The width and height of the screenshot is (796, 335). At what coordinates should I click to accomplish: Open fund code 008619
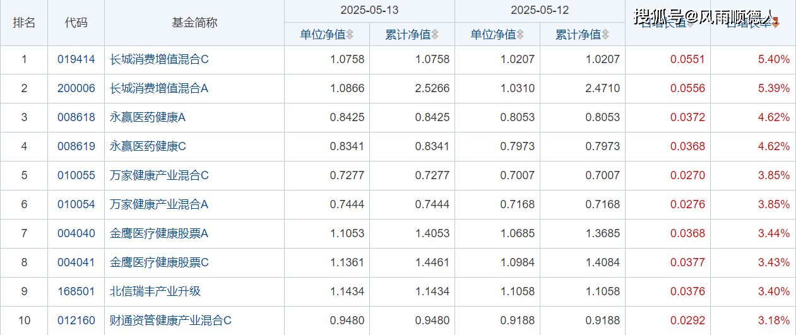click(76, 146)
